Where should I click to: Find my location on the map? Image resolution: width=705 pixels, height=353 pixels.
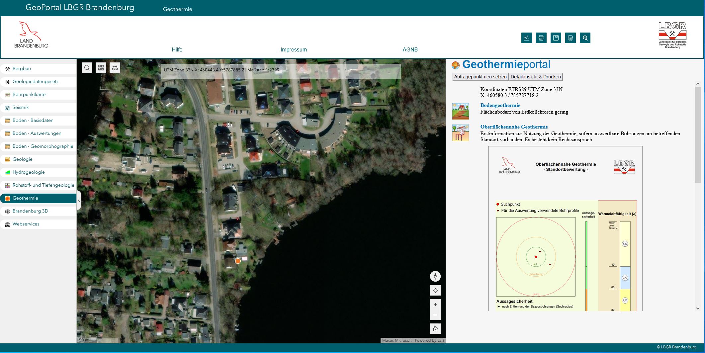[435, 290]
